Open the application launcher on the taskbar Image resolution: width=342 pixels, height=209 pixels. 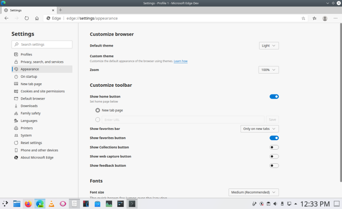tap(5, 204)
